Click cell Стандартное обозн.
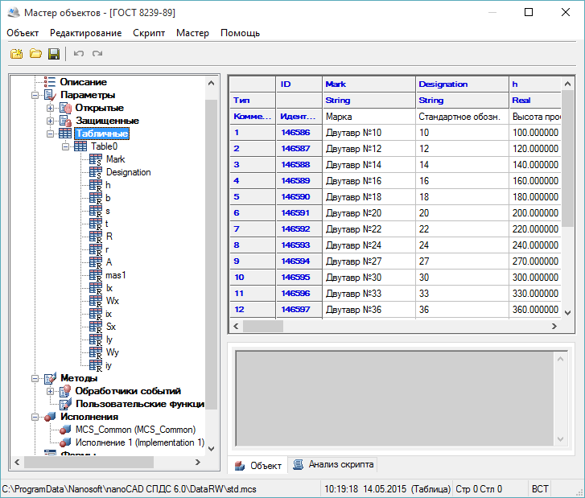Viewport: 585px width, 498px height. click(462, 117)
